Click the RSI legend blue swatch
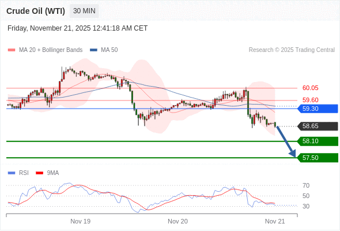340x231 pixels. tap(12, 173)
